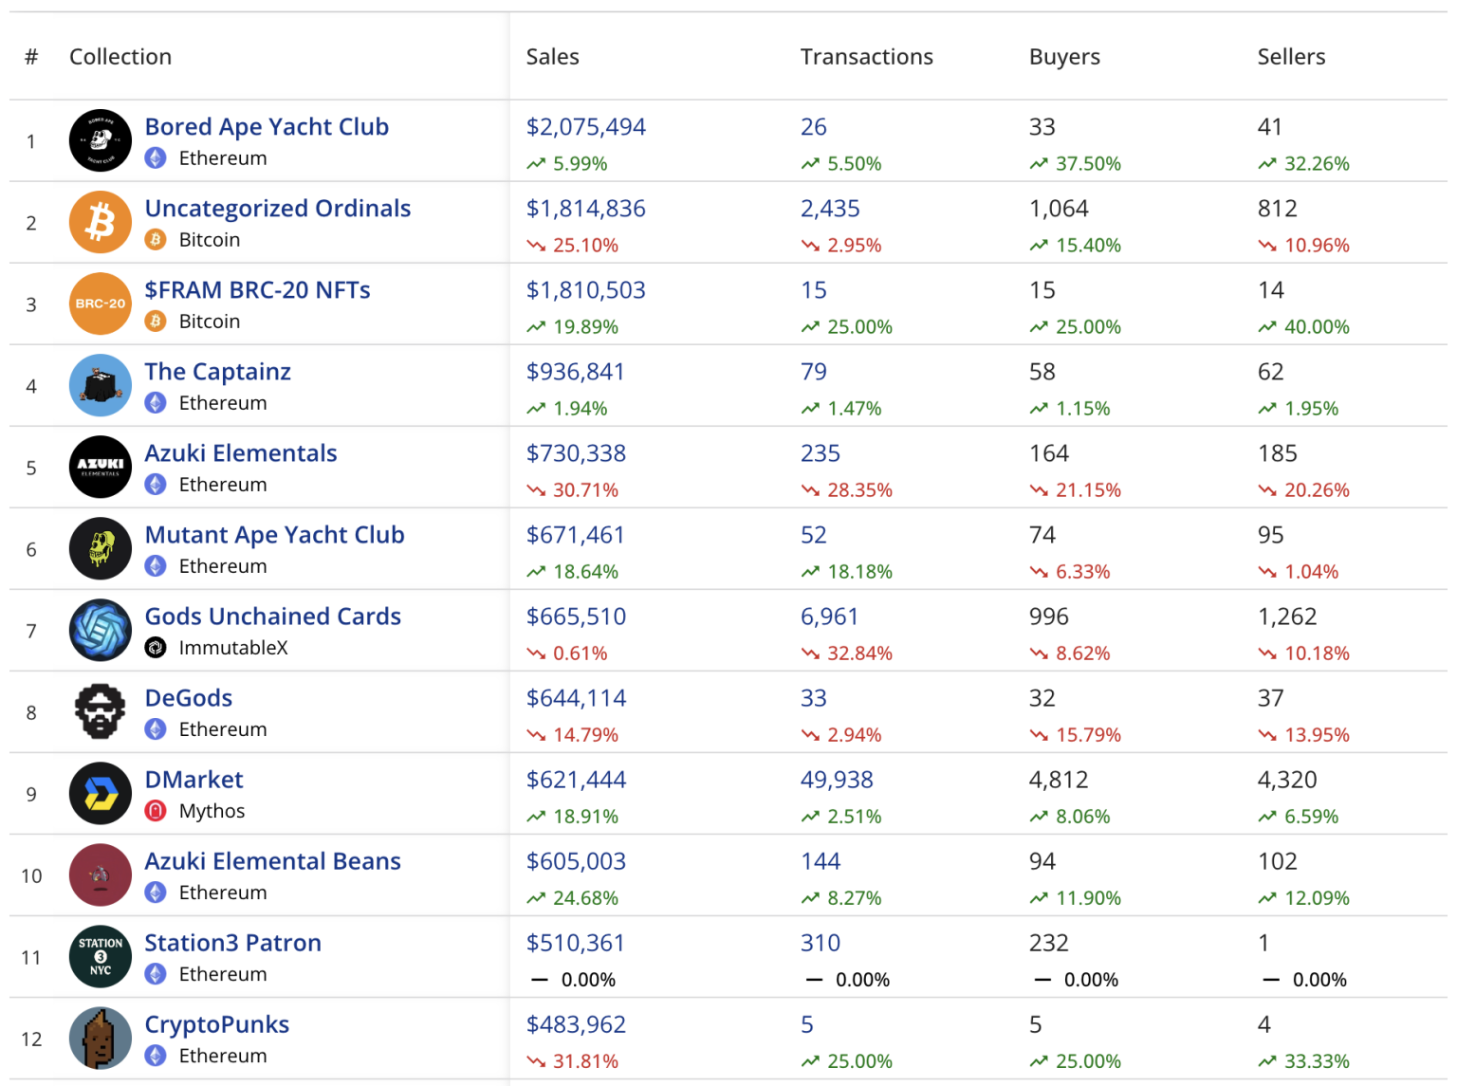Viewport: 1457px width, 1086px height.
Task: Sort by the Transactions column header
Action: 866,57
